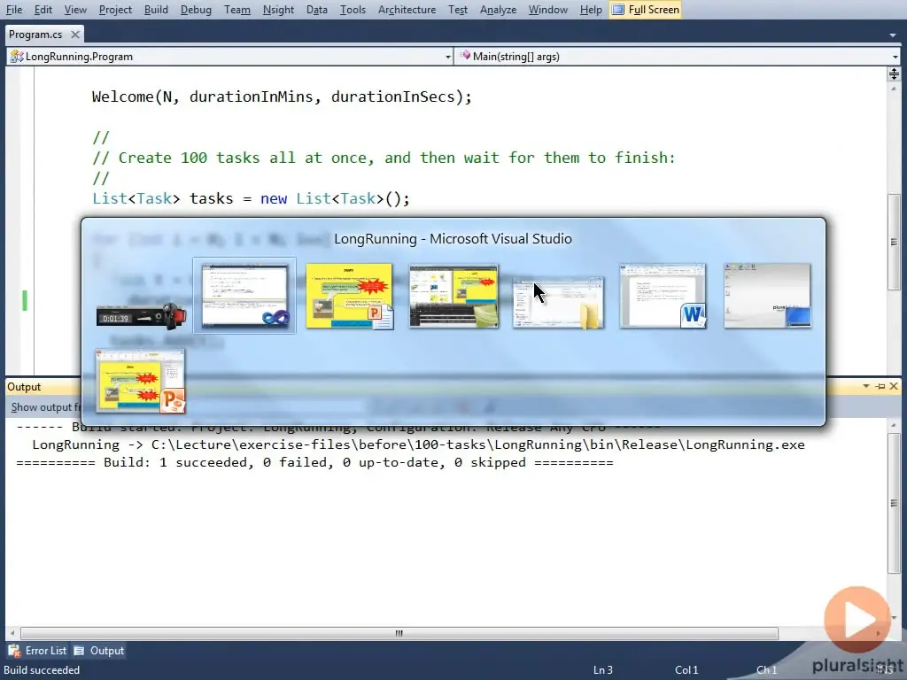
Task: Open the Window menu
Action: coord(547,10)
